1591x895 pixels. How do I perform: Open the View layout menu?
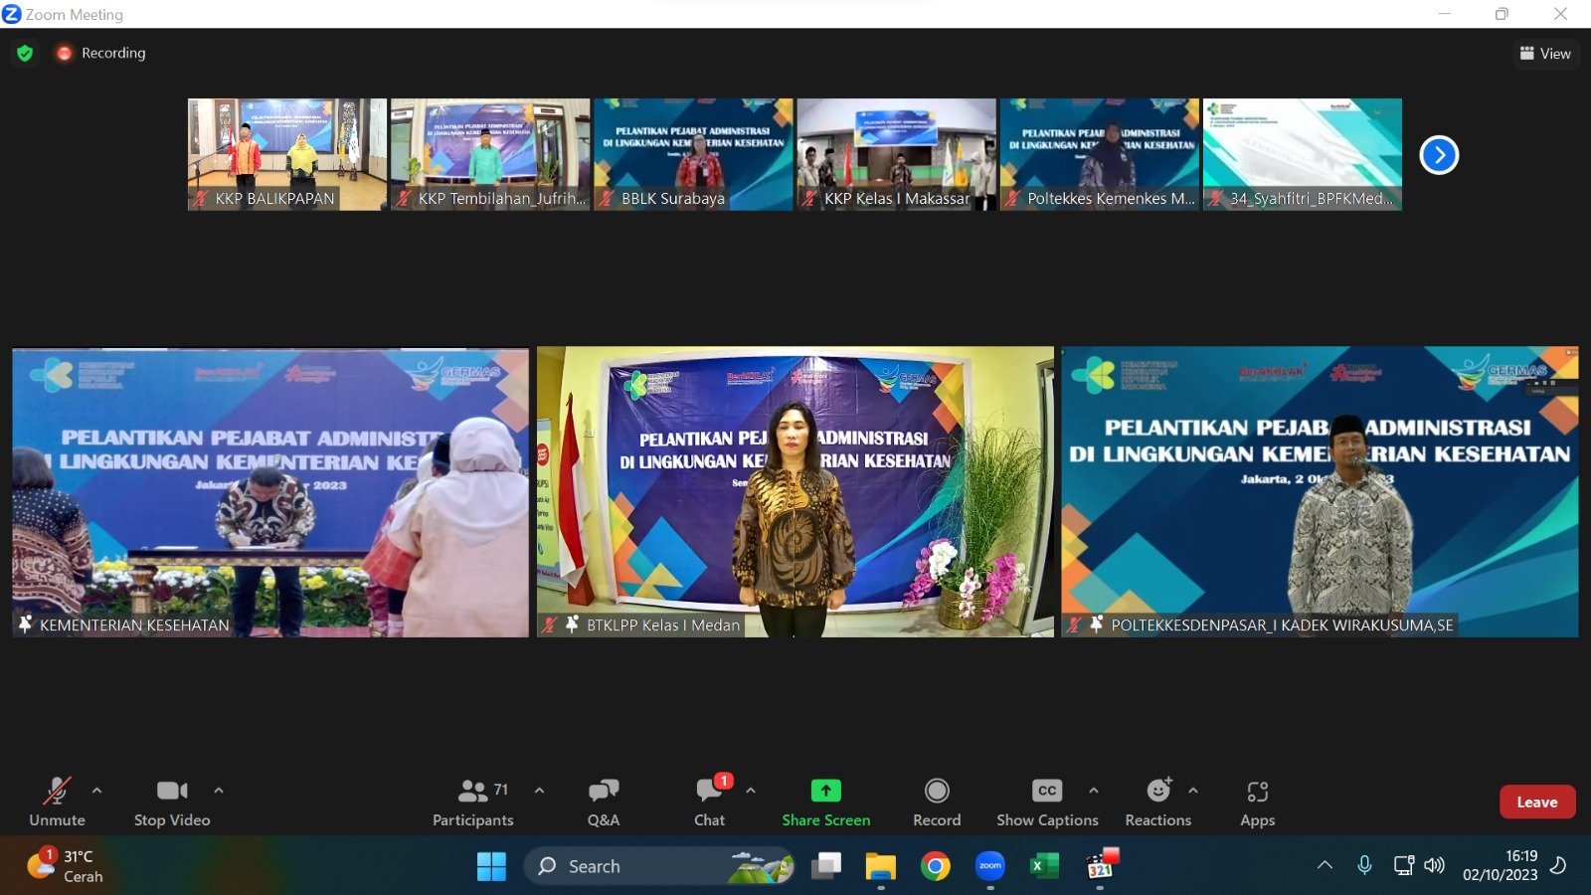coord(1545,54)
